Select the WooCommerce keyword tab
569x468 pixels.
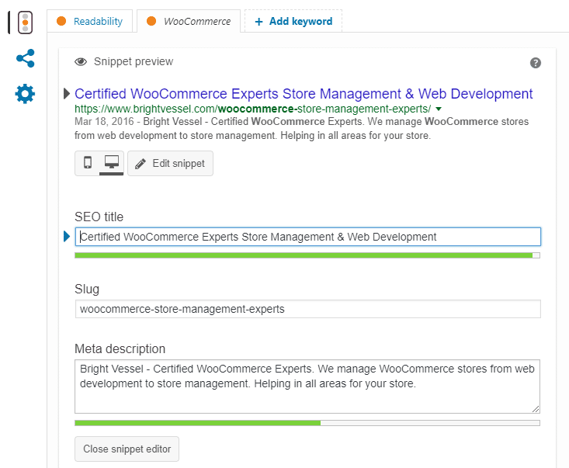(189, 21)
